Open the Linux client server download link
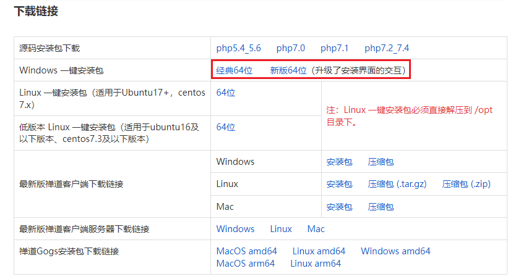This screenshot has height=279, width=526. point(280,229)
